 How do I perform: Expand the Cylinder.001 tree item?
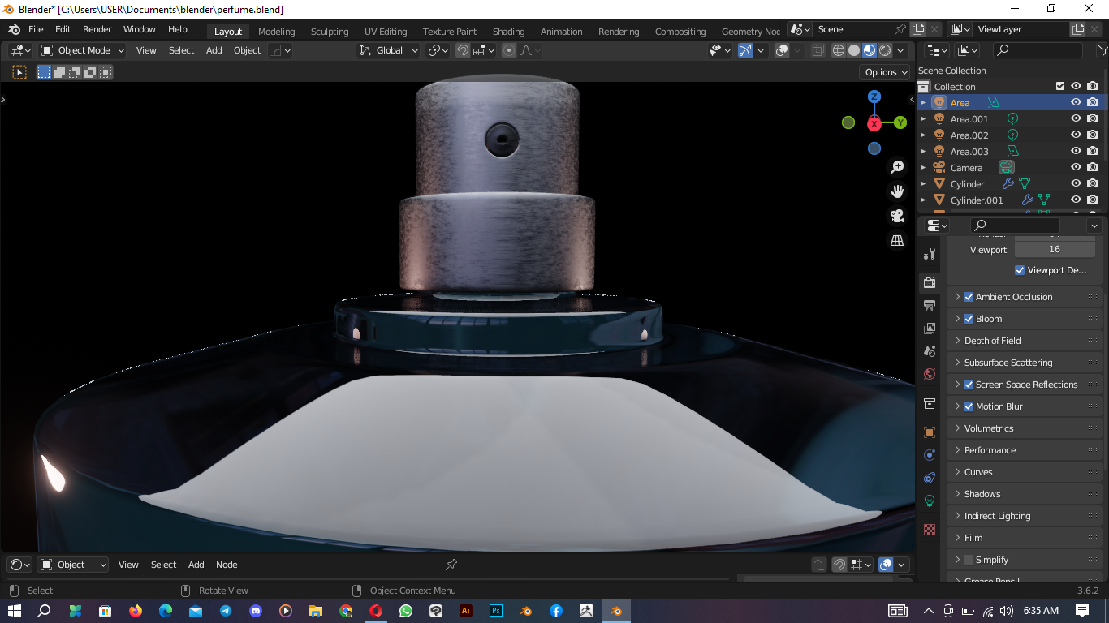[x=923, y=200]
